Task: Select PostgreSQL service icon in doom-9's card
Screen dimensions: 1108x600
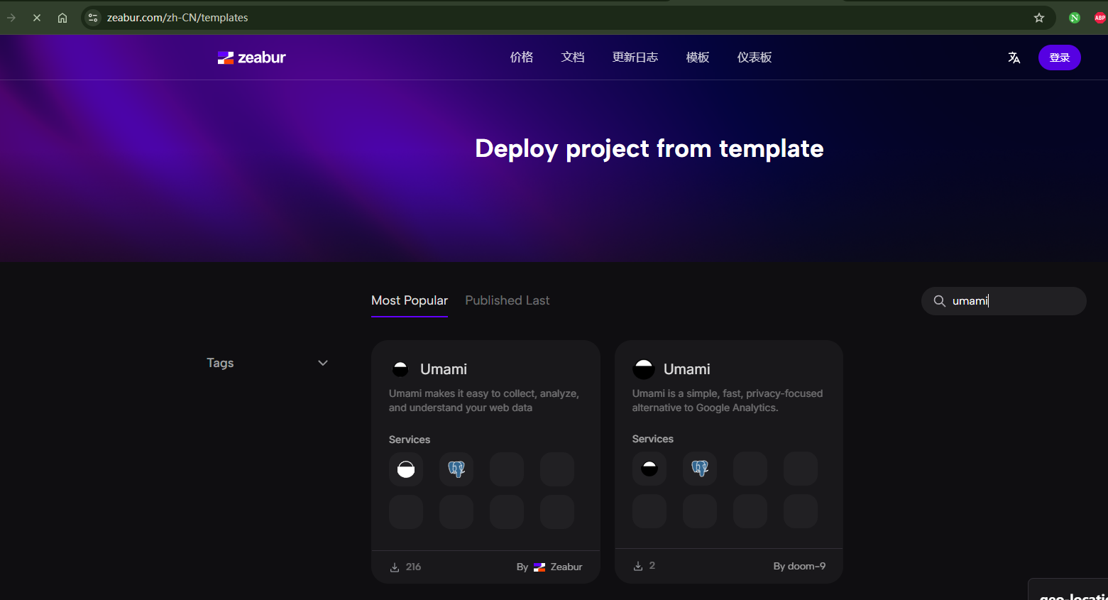Action: tap(700, 469)
